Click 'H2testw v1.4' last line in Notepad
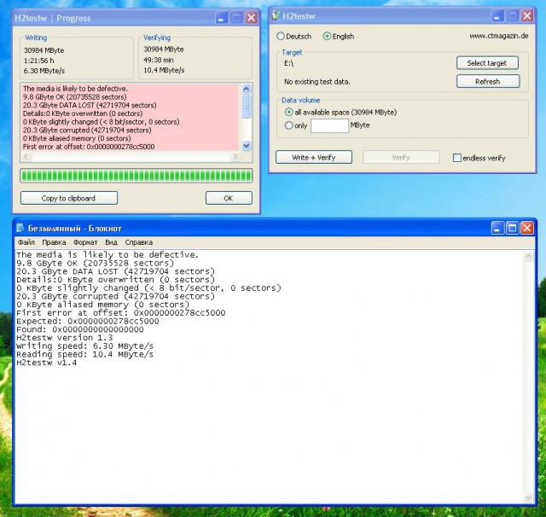Screen dimensions: 546x517 47,363
